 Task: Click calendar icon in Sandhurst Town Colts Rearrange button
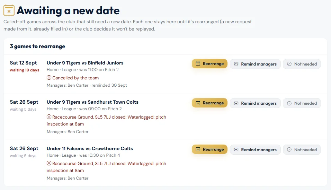click(198, 103)
